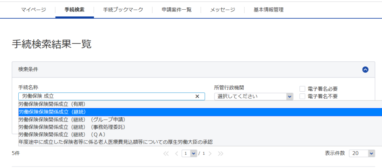Collapse the 検索条件 panel with the chevron button
The image size is (382, 168).
(x=365, y=69)
